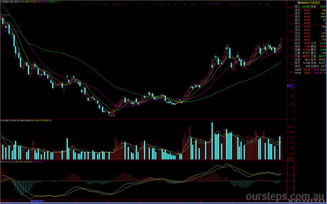327x204 pixels.
Task: Select the 买④ bid price 14.12 row
Action: [x=310, y=36]
